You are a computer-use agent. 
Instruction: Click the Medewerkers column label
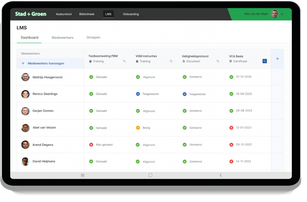pos(30,54)
